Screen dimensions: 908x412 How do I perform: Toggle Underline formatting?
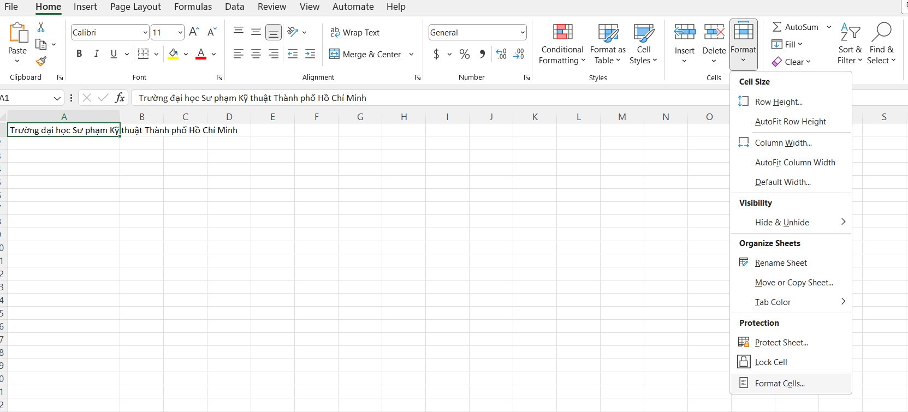pos(114,53)
